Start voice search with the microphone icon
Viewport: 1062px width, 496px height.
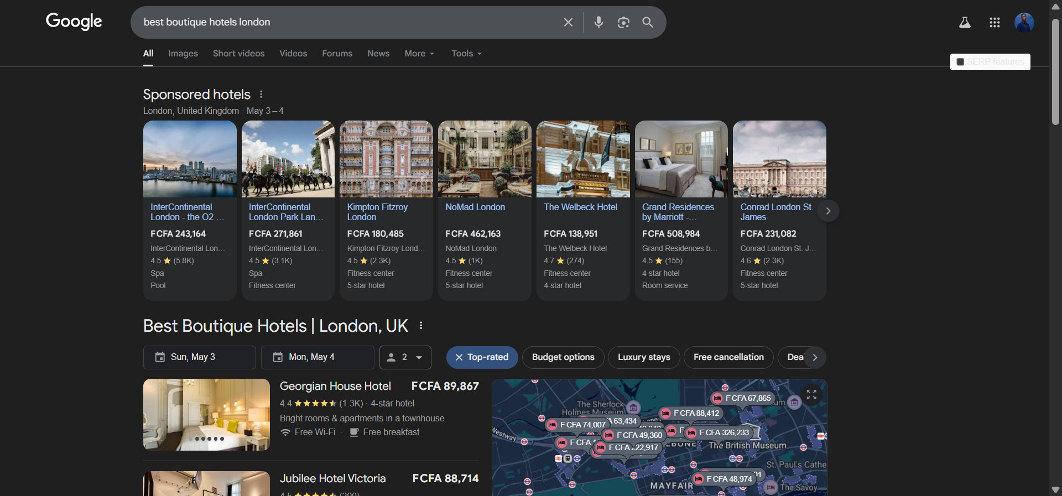point(598,22)
